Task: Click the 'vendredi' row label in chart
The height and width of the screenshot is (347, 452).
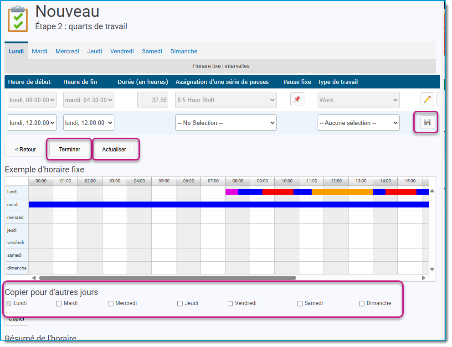Action: point(15,242)
